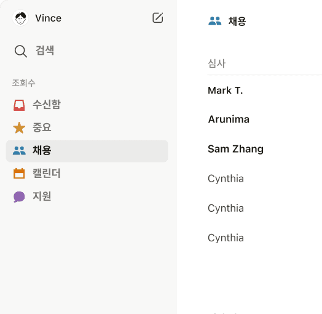Click the orange calendar 캘린더 icon

19,173
